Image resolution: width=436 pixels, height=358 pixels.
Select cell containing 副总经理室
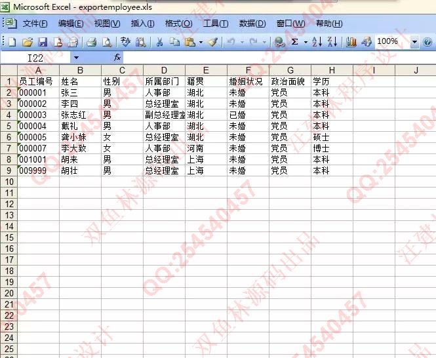165,115
